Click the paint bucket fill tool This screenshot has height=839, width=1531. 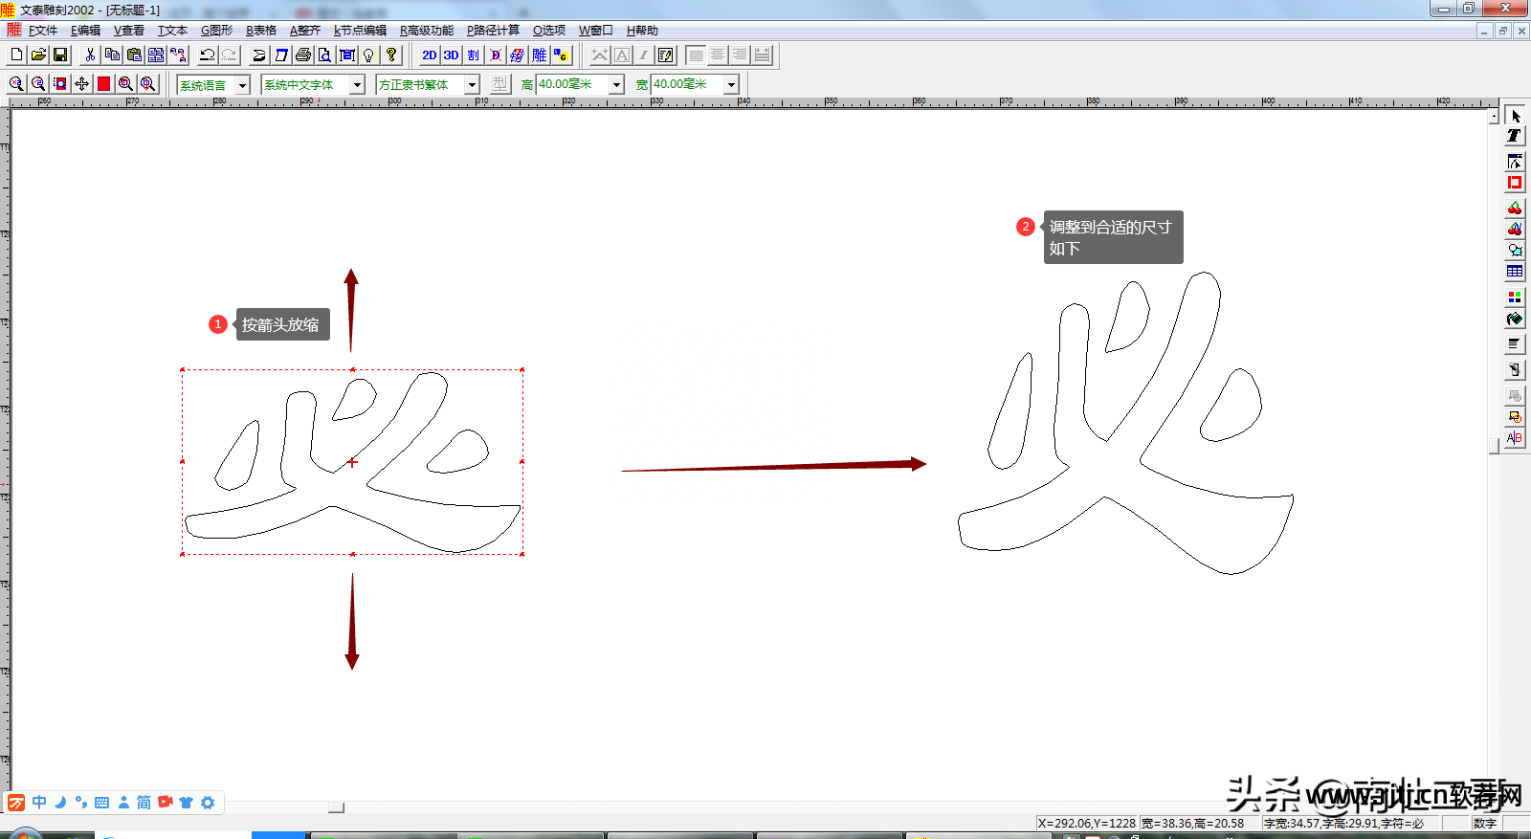click(1514, 320)
